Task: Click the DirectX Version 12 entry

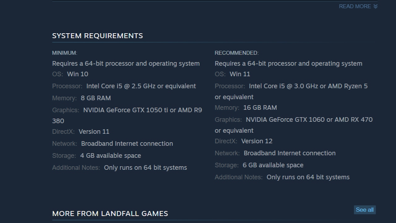Action: pos(256,141)
